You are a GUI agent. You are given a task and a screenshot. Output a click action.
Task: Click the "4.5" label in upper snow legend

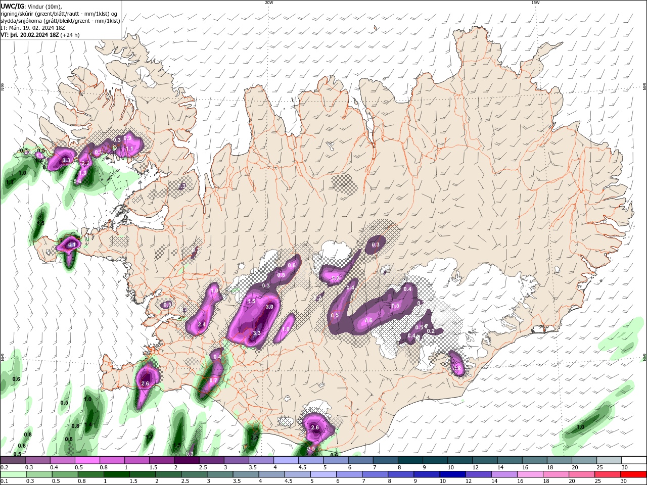pos(302,467)
